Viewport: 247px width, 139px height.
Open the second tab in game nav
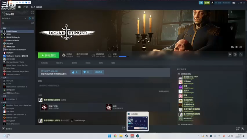[x=60, y=63]
